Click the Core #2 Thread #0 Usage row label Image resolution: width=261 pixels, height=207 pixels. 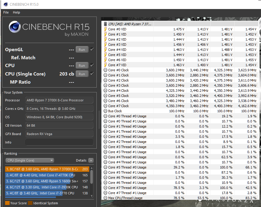(127, 137)
